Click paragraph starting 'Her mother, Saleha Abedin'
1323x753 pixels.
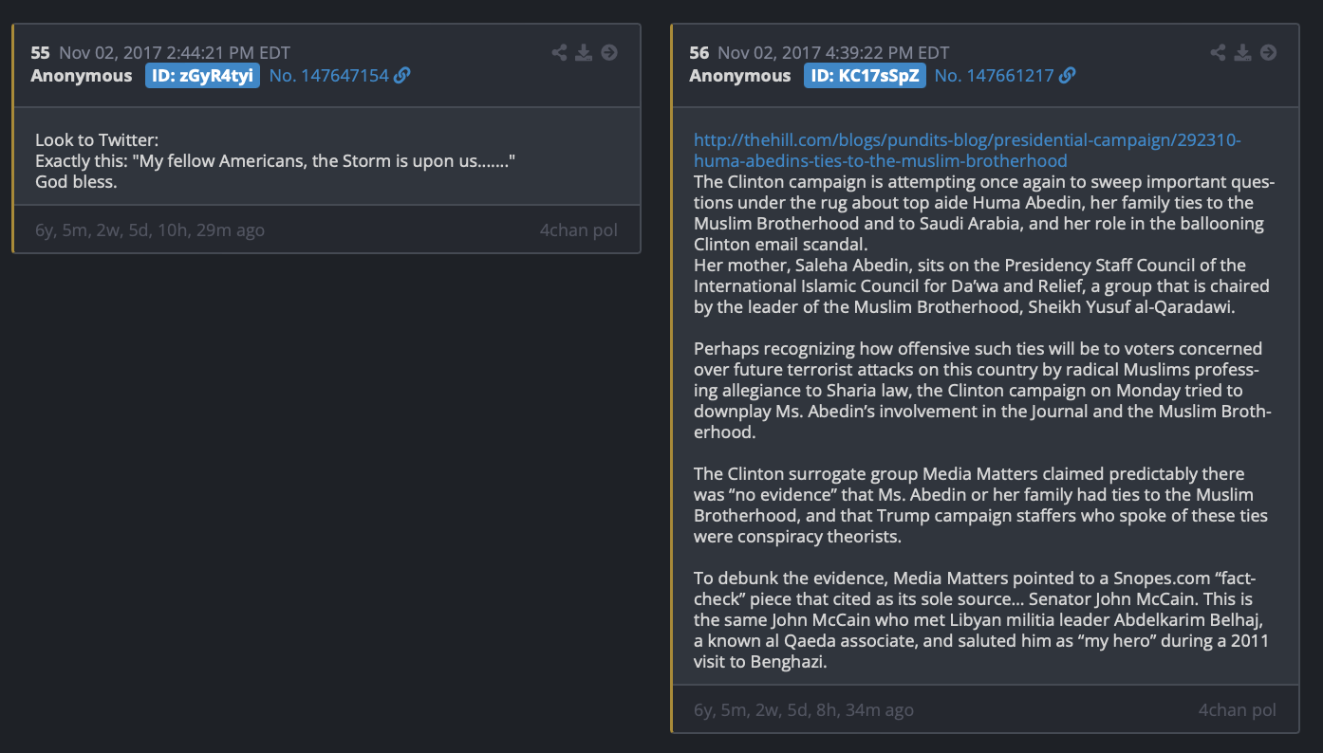coord(981,285)
